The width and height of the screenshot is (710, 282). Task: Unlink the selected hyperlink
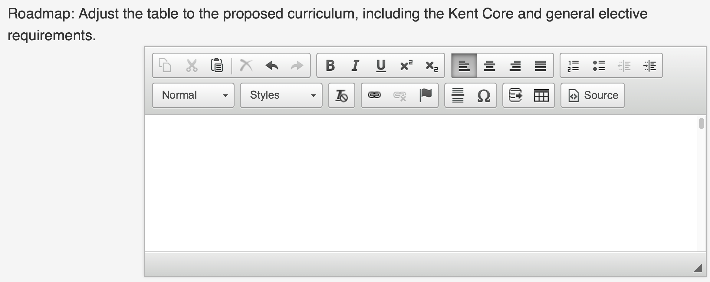coord(399,95)
